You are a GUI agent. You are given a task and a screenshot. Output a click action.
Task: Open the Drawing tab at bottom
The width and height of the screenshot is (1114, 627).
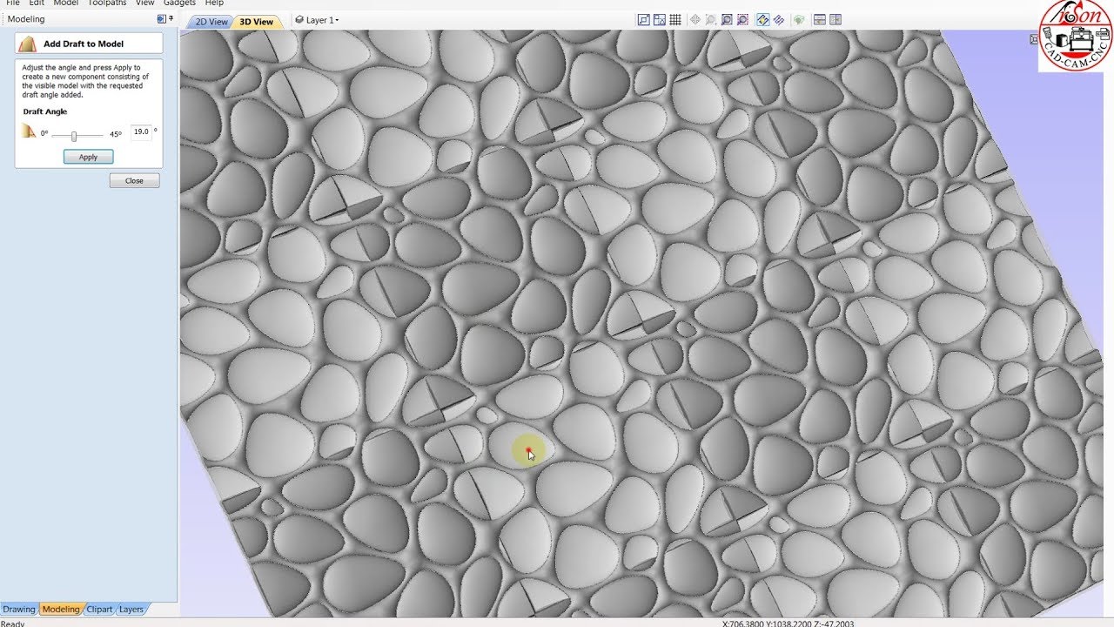pos(19,610)
